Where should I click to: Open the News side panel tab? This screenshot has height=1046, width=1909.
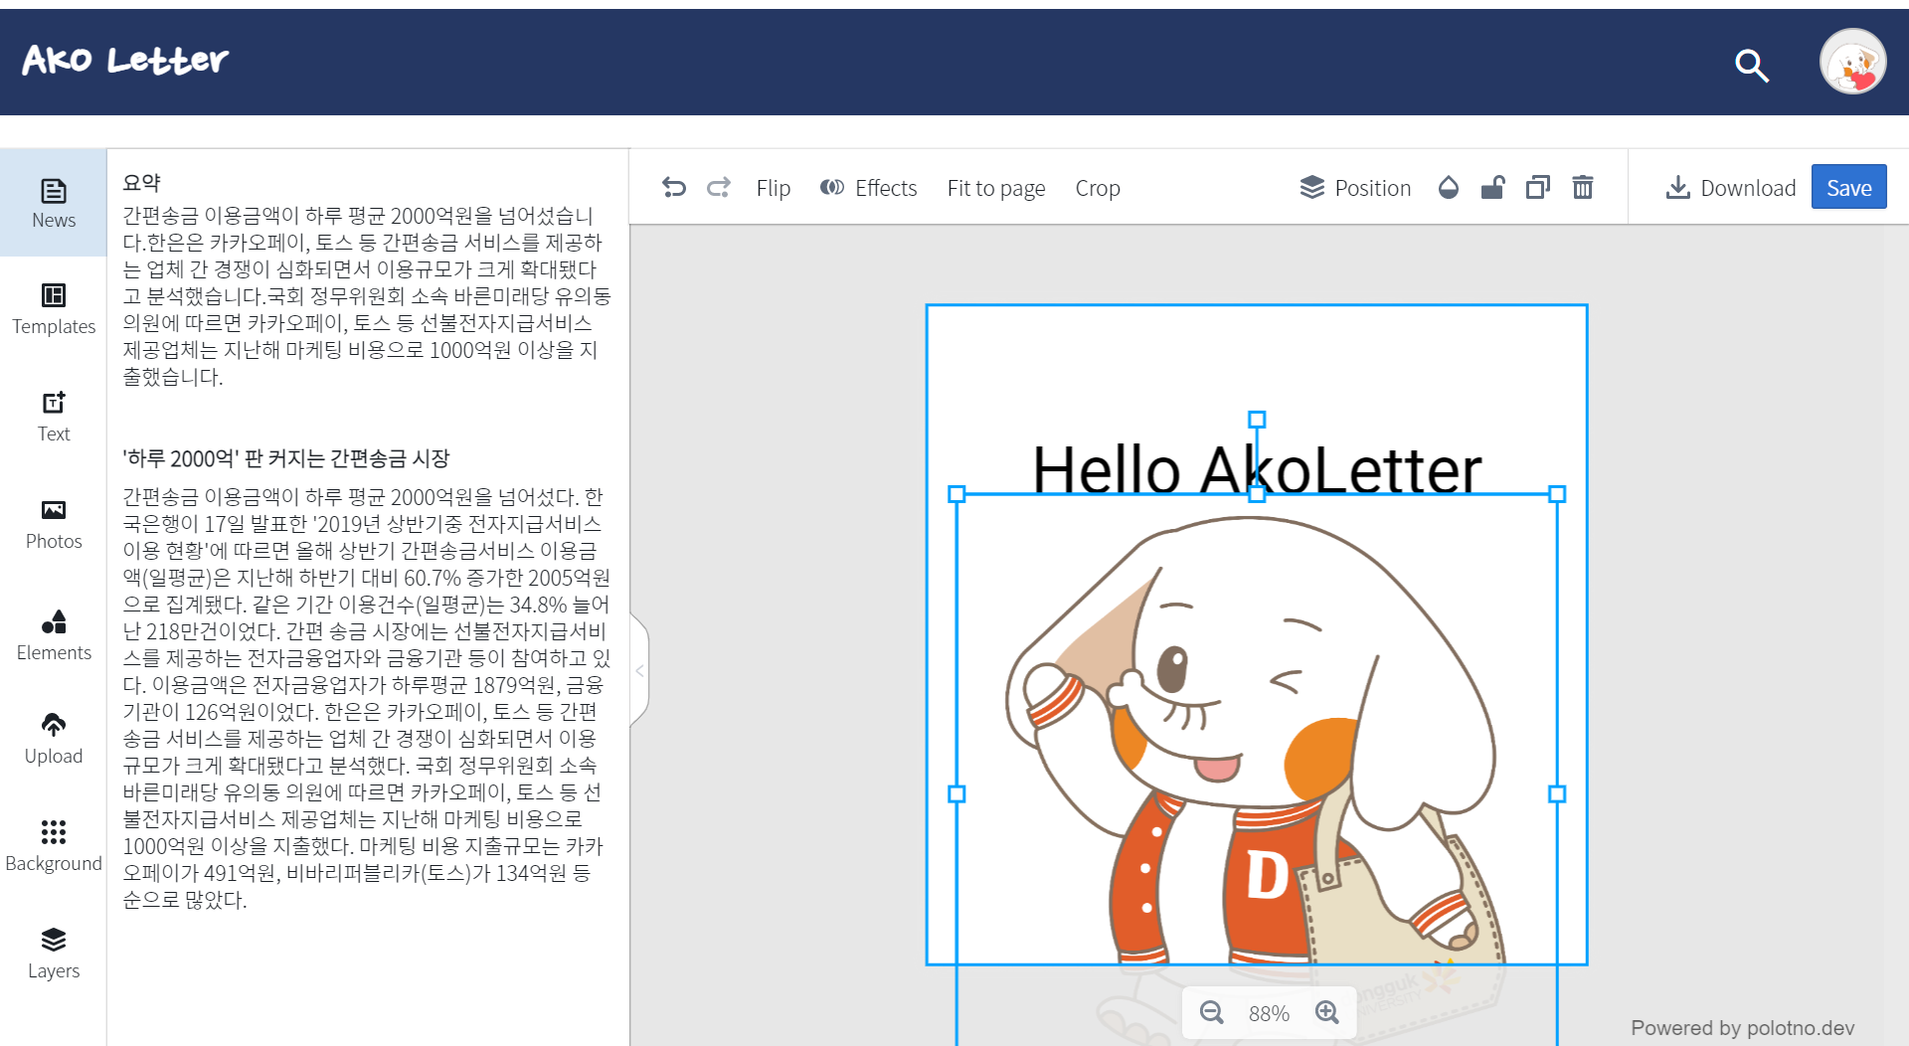(54, 203)
